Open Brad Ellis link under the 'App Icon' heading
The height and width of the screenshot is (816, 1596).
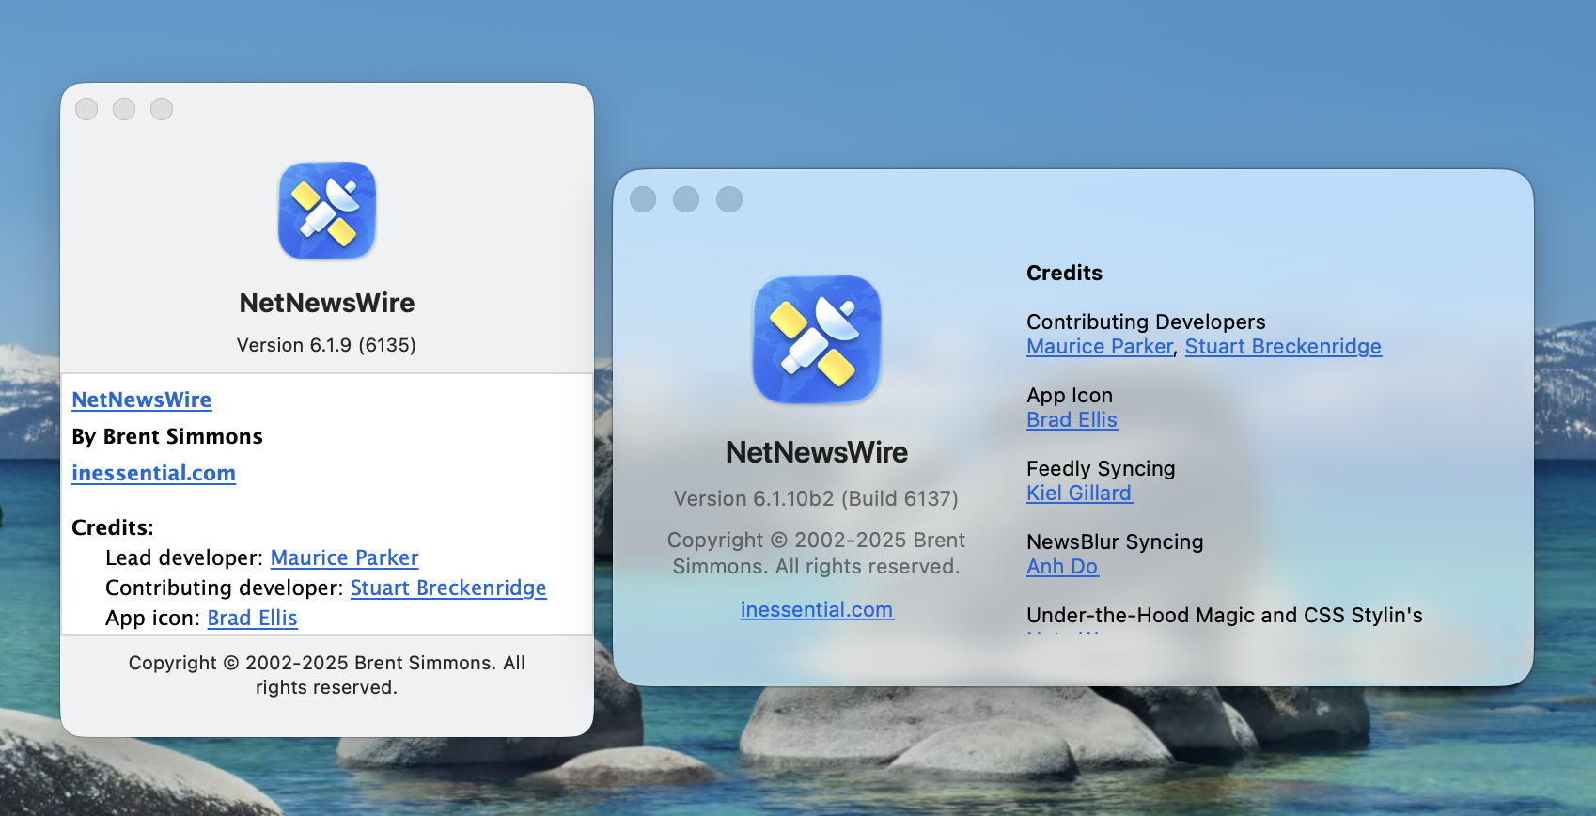1072,419
